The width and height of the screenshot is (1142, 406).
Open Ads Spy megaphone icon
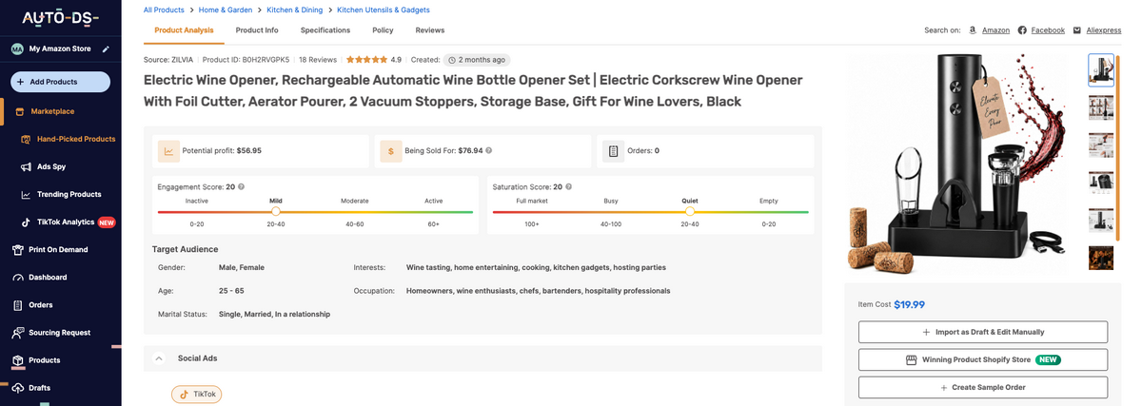(27, 166)
